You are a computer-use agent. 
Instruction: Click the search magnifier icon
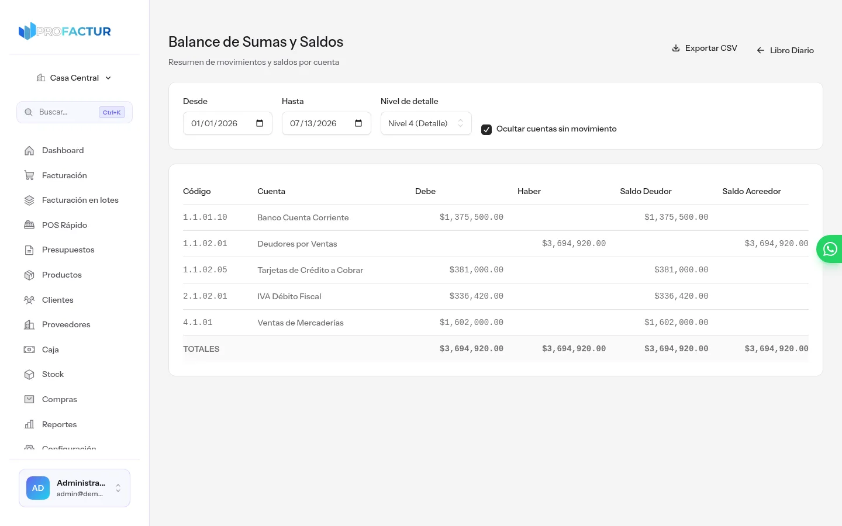click(x=28, y=112)
